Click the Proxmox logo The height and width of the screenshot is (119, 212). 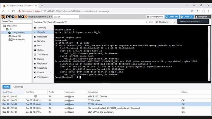click(x=14, y=17)
